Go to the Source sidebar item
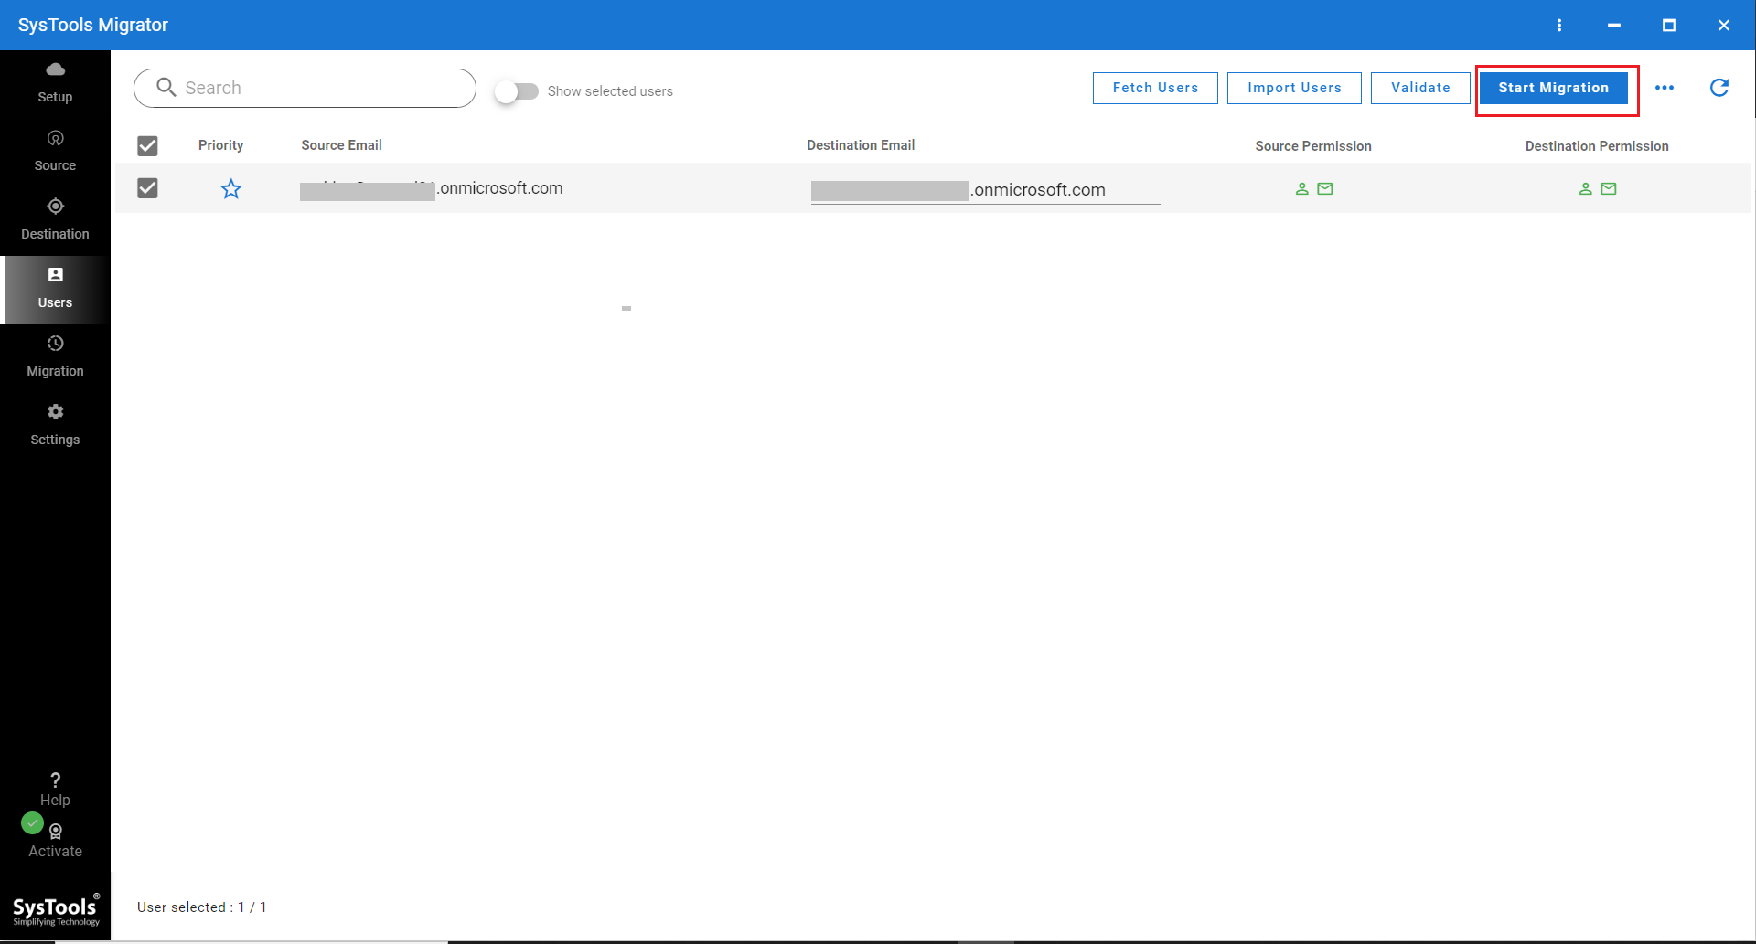The width and height of the screenshot is (1756, 944). (x=55, y=152)
